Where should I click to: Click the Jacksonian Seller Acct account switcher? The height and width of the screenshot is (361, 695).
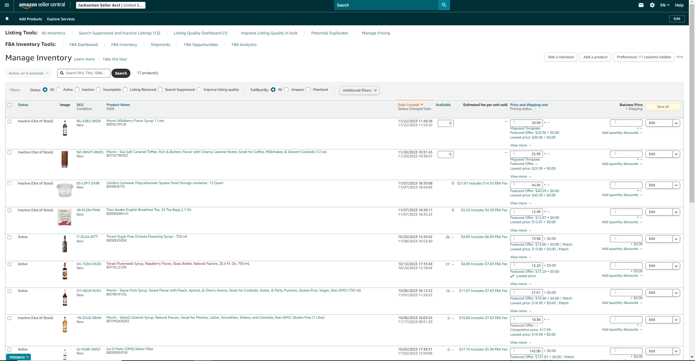(111, 5)
